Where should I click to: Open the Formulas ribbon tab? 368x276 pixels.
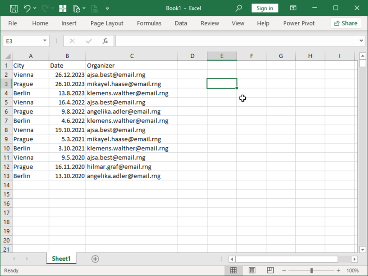(x=149, y=23)
